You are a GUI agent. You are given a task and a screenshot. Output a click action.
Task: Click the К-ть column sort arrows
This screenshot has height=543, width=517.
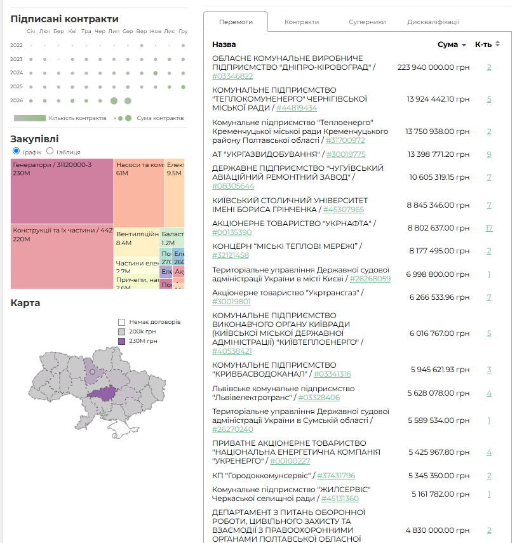tap(497, 44)
